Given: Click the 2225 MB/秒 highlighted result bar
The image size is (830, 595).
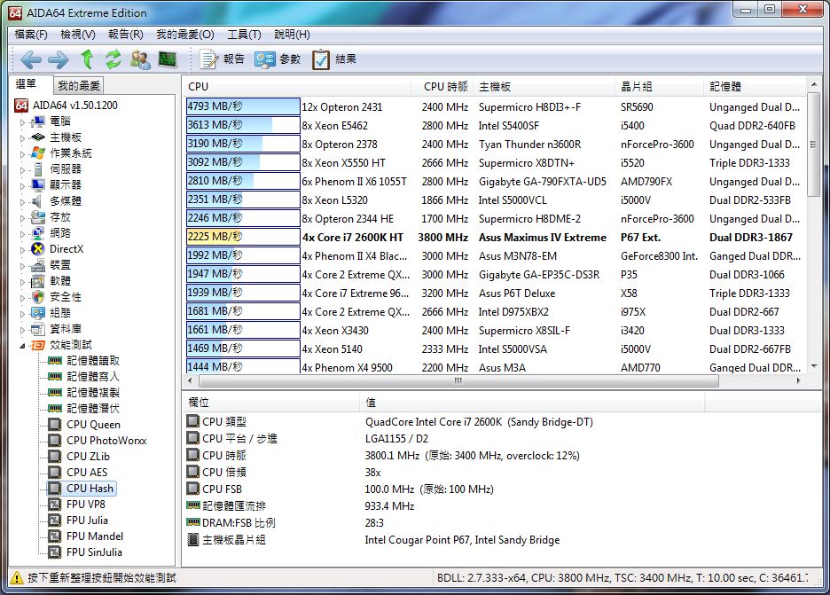Looking at the screenshot, I should (x=243, y=237).
